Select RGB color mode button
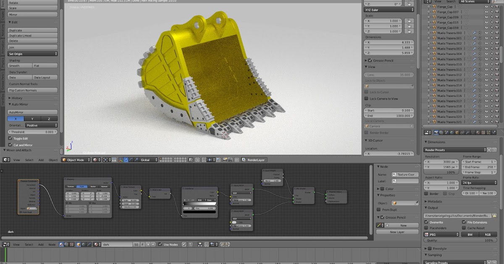 tap(488, 235)
